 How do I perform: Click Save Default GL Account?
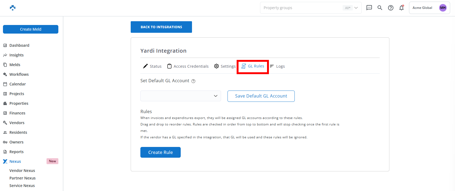coord(261,96)
